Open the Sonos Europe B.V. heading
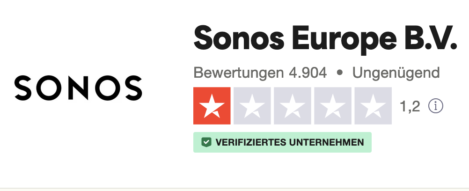Image resolution: width=469 pixels, height=191 pixels. pos(325,39)
